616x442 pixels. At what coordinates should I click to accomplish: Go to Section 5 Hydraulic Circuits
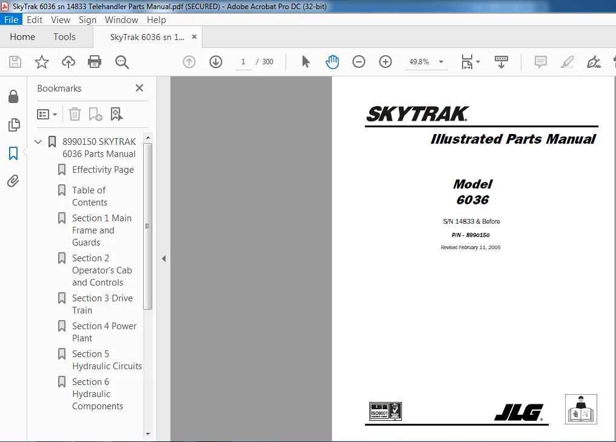107,360
